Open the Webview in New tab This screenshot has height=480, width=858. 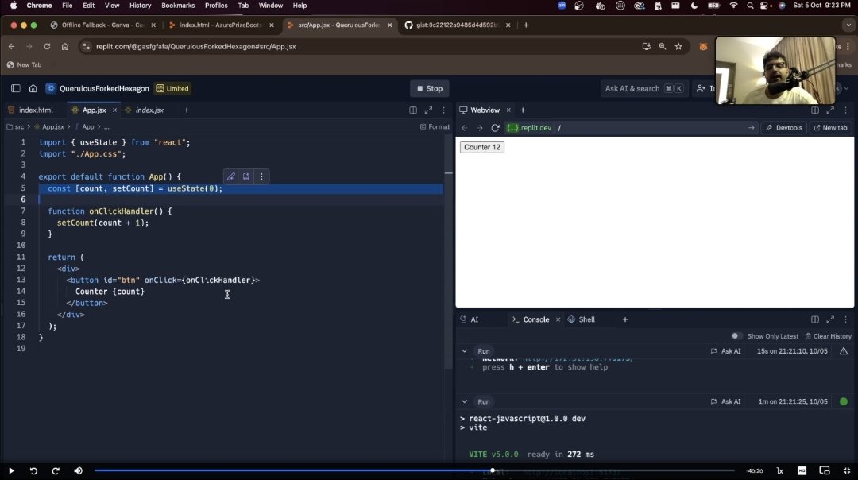831,127
